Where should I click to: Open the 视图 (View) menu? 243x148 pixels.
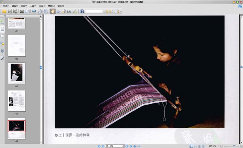click(24, 6)
